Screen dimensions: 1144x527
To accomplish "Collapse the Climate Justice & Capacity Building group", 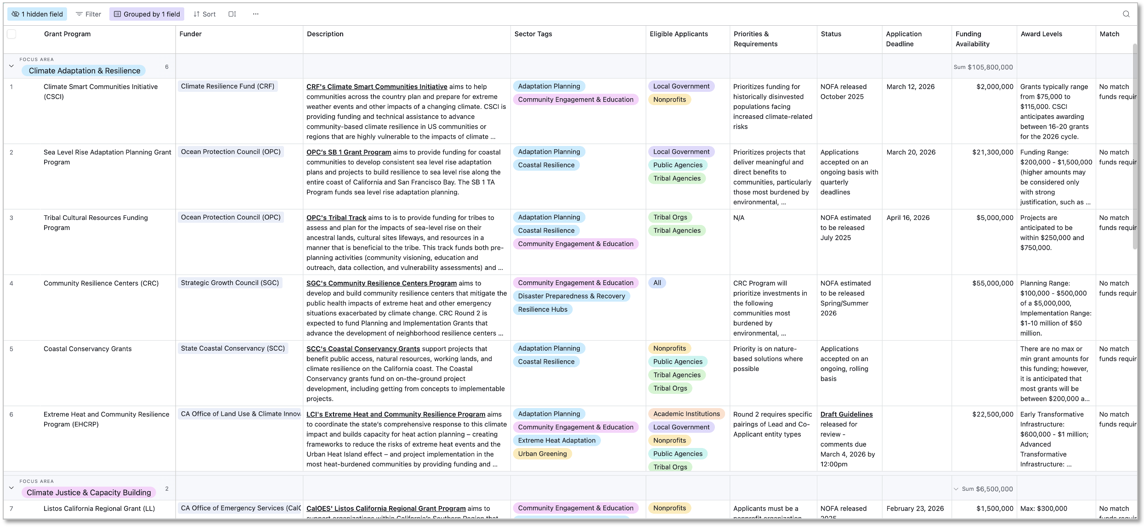I will click(x=11, y=488).
